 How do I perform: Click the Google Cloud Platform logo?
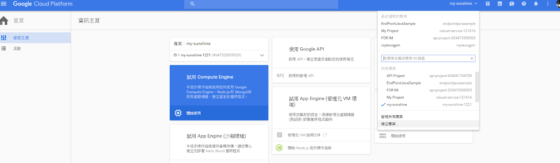(x=43, y=4)
